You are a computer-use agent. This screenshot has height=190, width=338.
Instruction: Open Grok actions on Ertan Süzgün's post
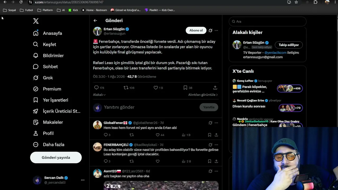pyautogui.click(x=210, y=30)
